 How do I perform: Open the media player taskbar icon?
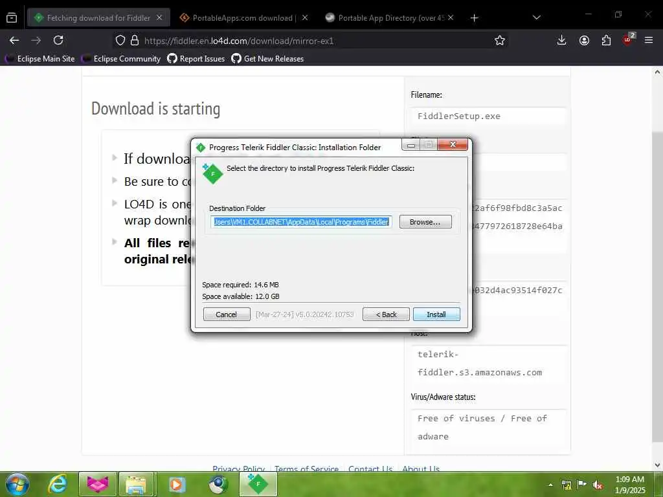pyautogui.click(x=177, y=484)
